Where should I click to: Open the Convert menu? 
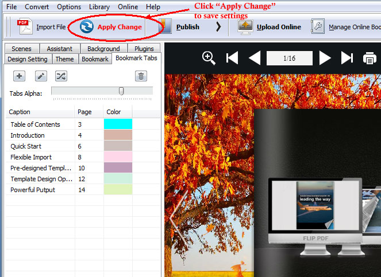pyautogui.click(x=37, y=7)
